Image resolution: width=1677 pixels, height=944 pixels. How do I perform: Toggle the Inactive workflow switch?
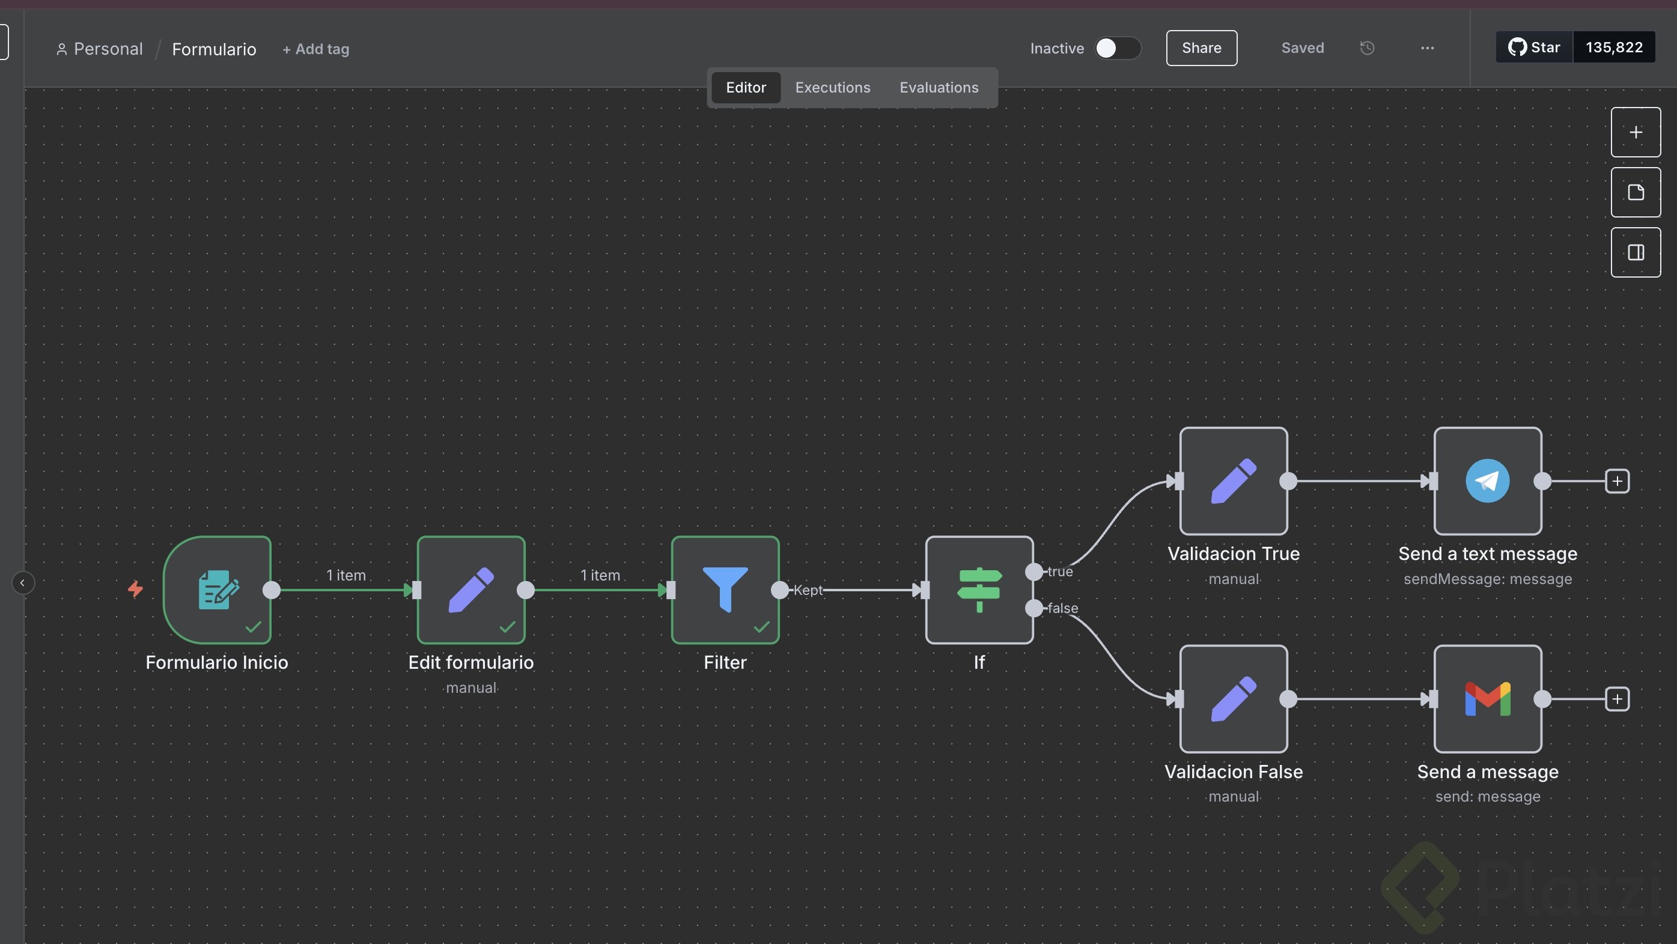tap(1116, 48)
